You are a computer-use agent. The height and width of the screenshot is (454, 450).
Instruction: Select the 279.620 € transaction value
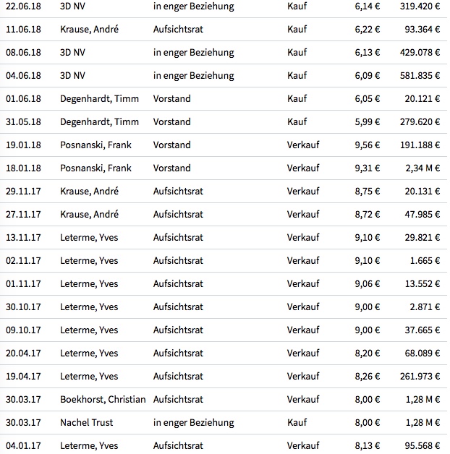(x=419, y=121)
